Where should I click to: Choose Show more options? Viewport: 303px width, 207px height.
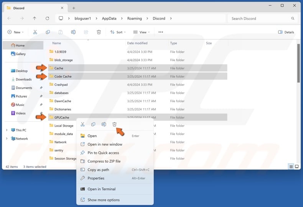pyautogui.click(x=115, y=200)
